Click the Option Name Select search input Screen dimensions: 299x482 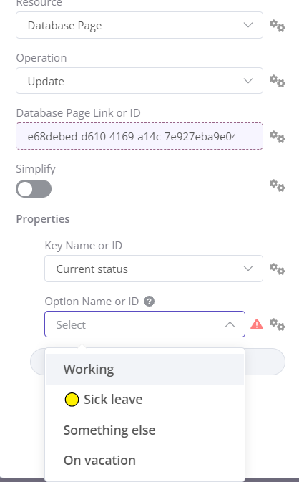tap(138, 324)
